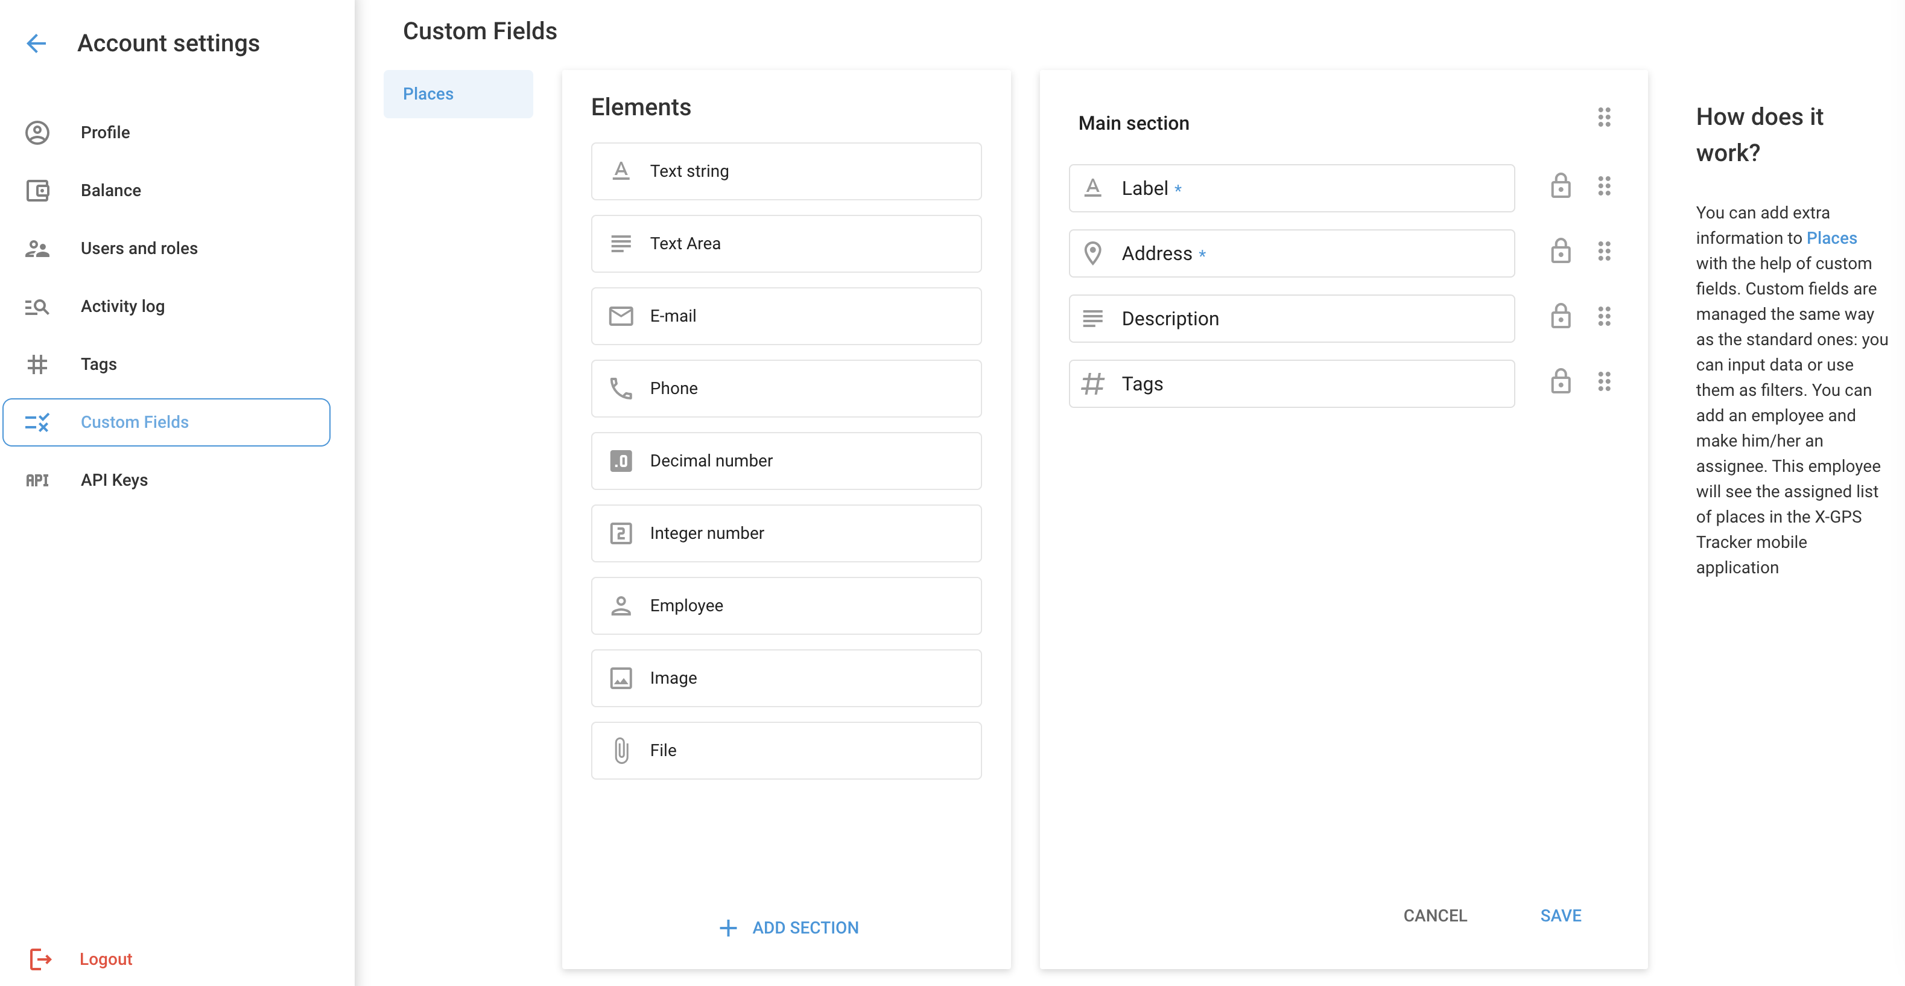Click the lock icon beside Address field
The image size is (1905, 986).
point(1561,252)
